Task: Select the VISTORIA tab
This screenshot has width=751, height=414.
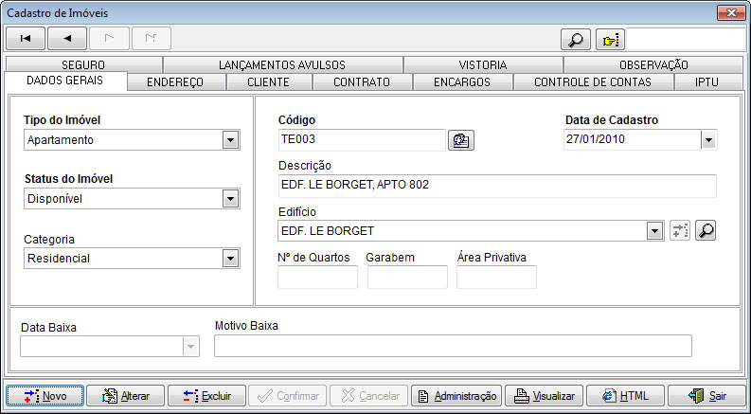Action: pos(482,64)
